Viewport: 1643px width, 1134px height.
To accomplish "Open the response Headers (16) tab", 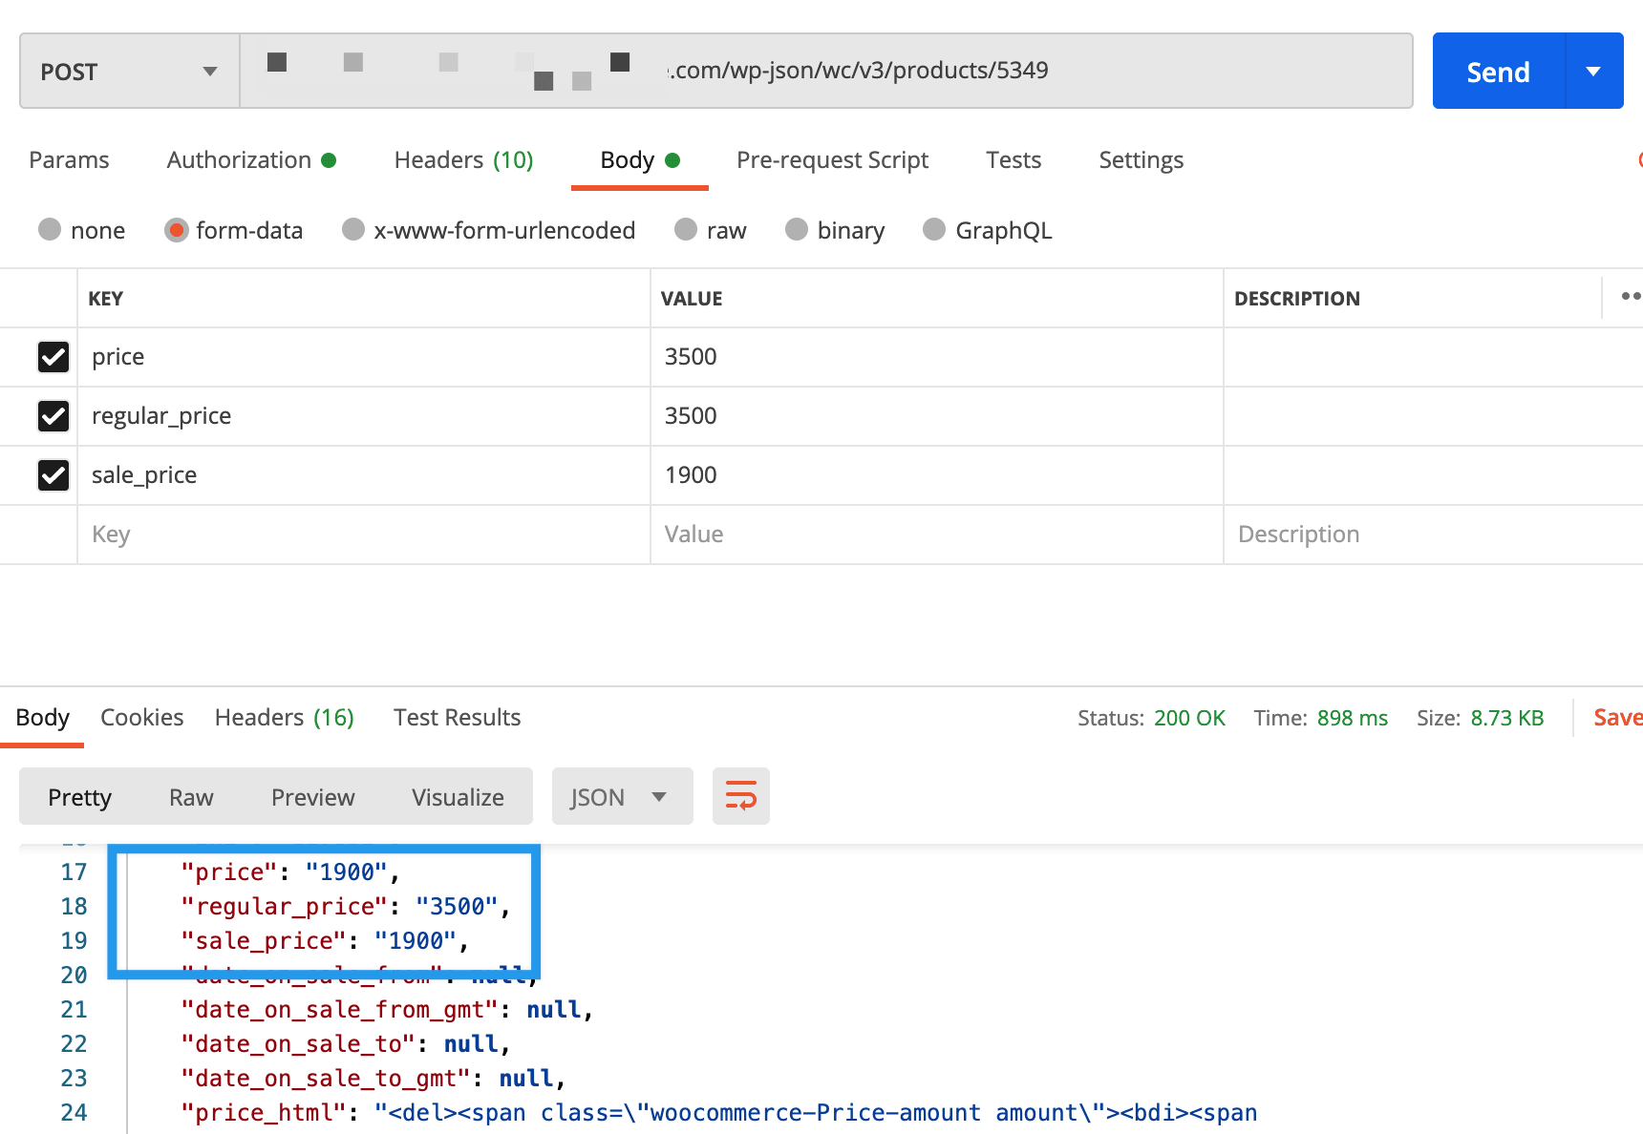I will 284,718.
